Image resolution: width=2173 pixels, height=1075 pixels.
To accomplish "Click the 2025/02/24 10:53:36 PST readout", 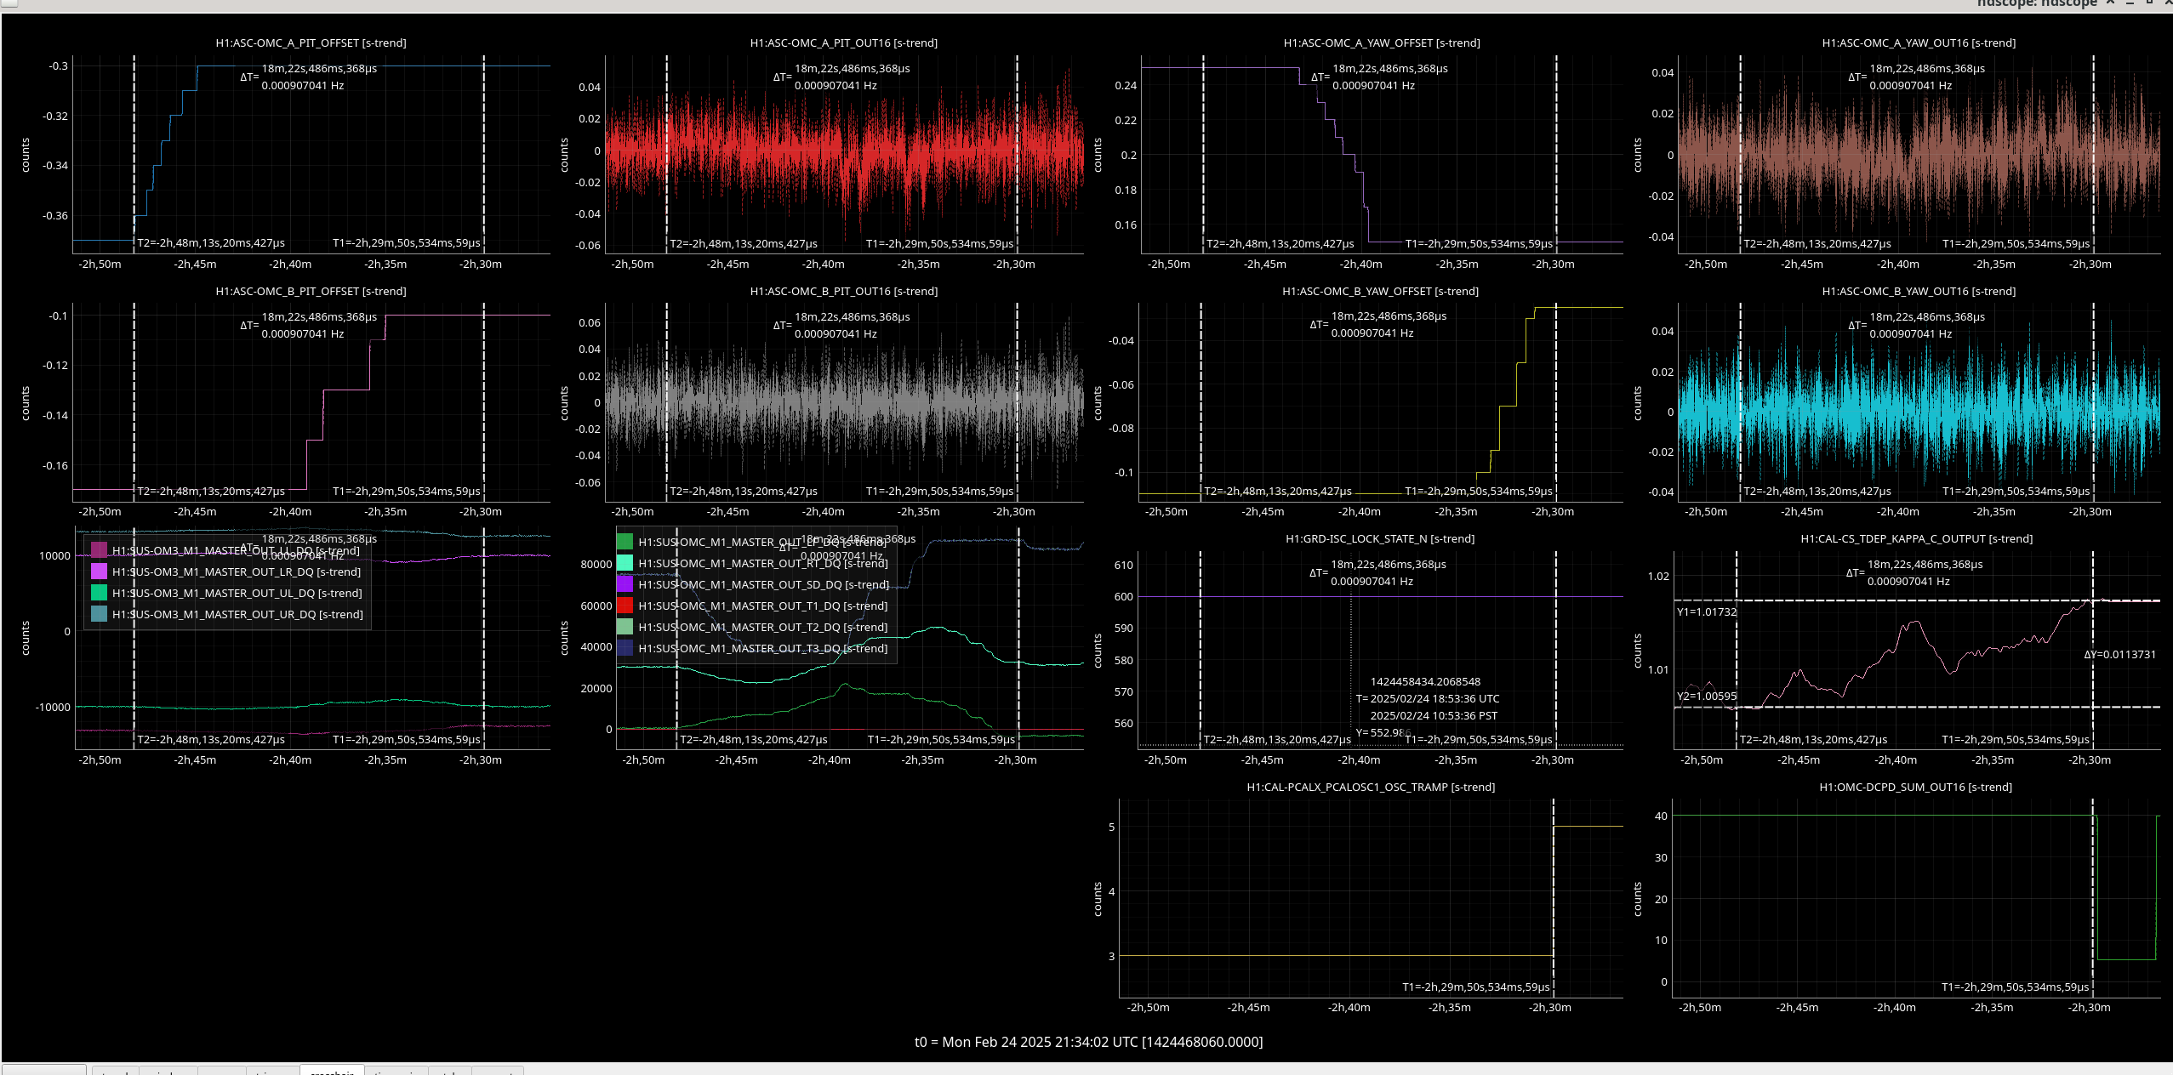I will click(1434, 715).
